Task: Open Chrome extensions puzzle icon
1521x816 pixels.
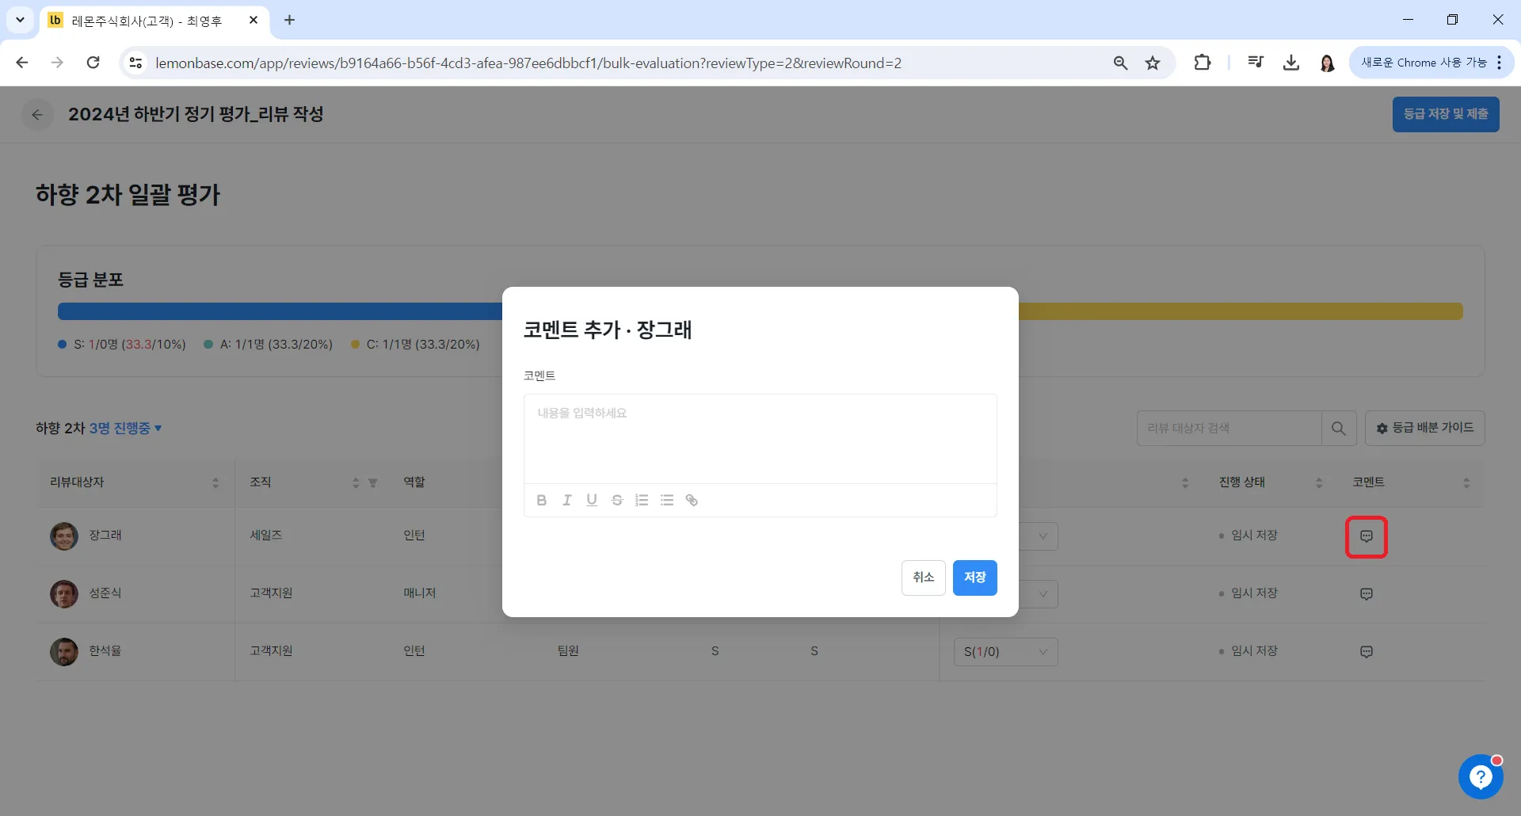Action: coord(1203,63)
